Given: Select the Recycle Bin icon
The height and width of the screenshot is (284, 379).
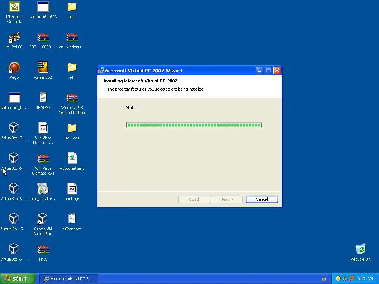Looking at the screenshot, I should [360, 249].
